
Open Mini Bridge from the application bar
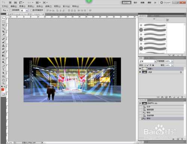pyautogui.click(x=15, y=3)
